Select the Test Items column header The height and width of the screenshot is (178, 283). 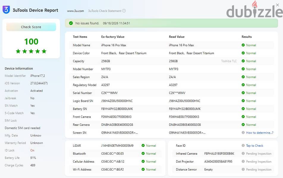point(80,37)
